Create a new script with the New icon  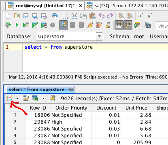point(8,16)
